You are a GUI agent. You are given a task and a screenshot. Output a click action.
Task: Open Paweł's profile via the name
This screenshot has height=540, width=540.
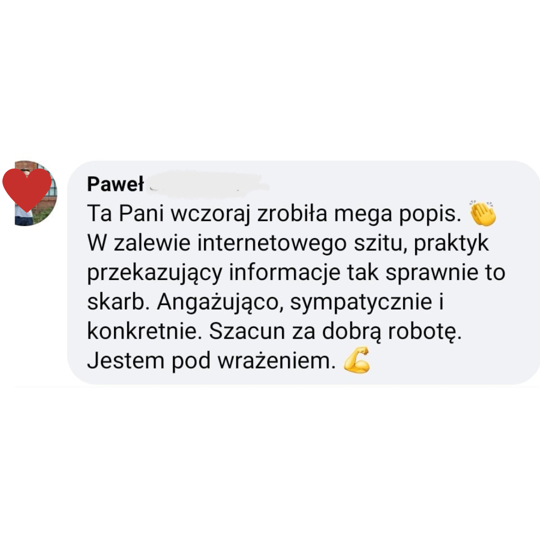click(x=115, y=184)
